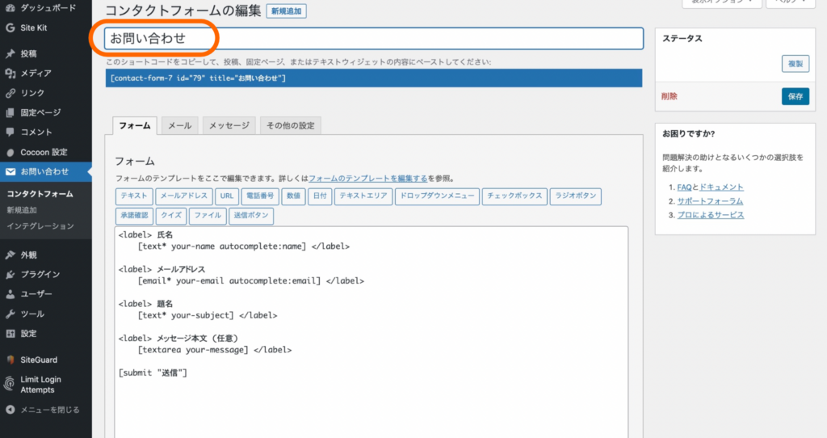Viewport: 827px width, 438px height.
Task: Click the red 削除 link
Action: point(670,96)
